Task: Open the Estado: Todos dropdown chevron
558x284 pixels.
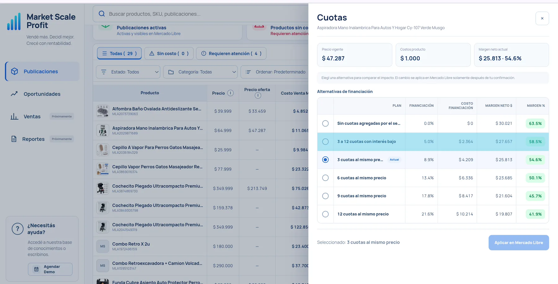Action: pos(157,72)
